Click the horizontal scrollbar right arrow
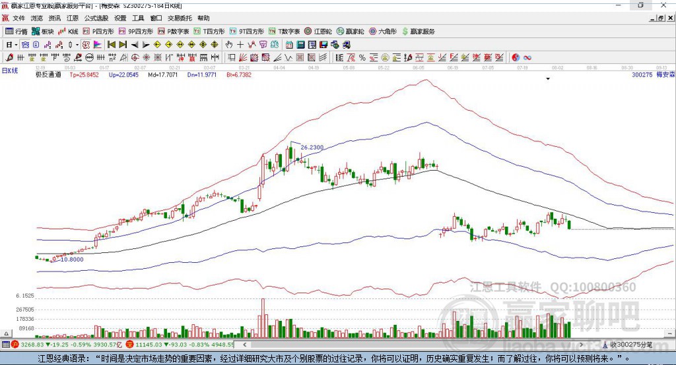The height and width of the screenshot is (365, 676). (x=581, y=345)
